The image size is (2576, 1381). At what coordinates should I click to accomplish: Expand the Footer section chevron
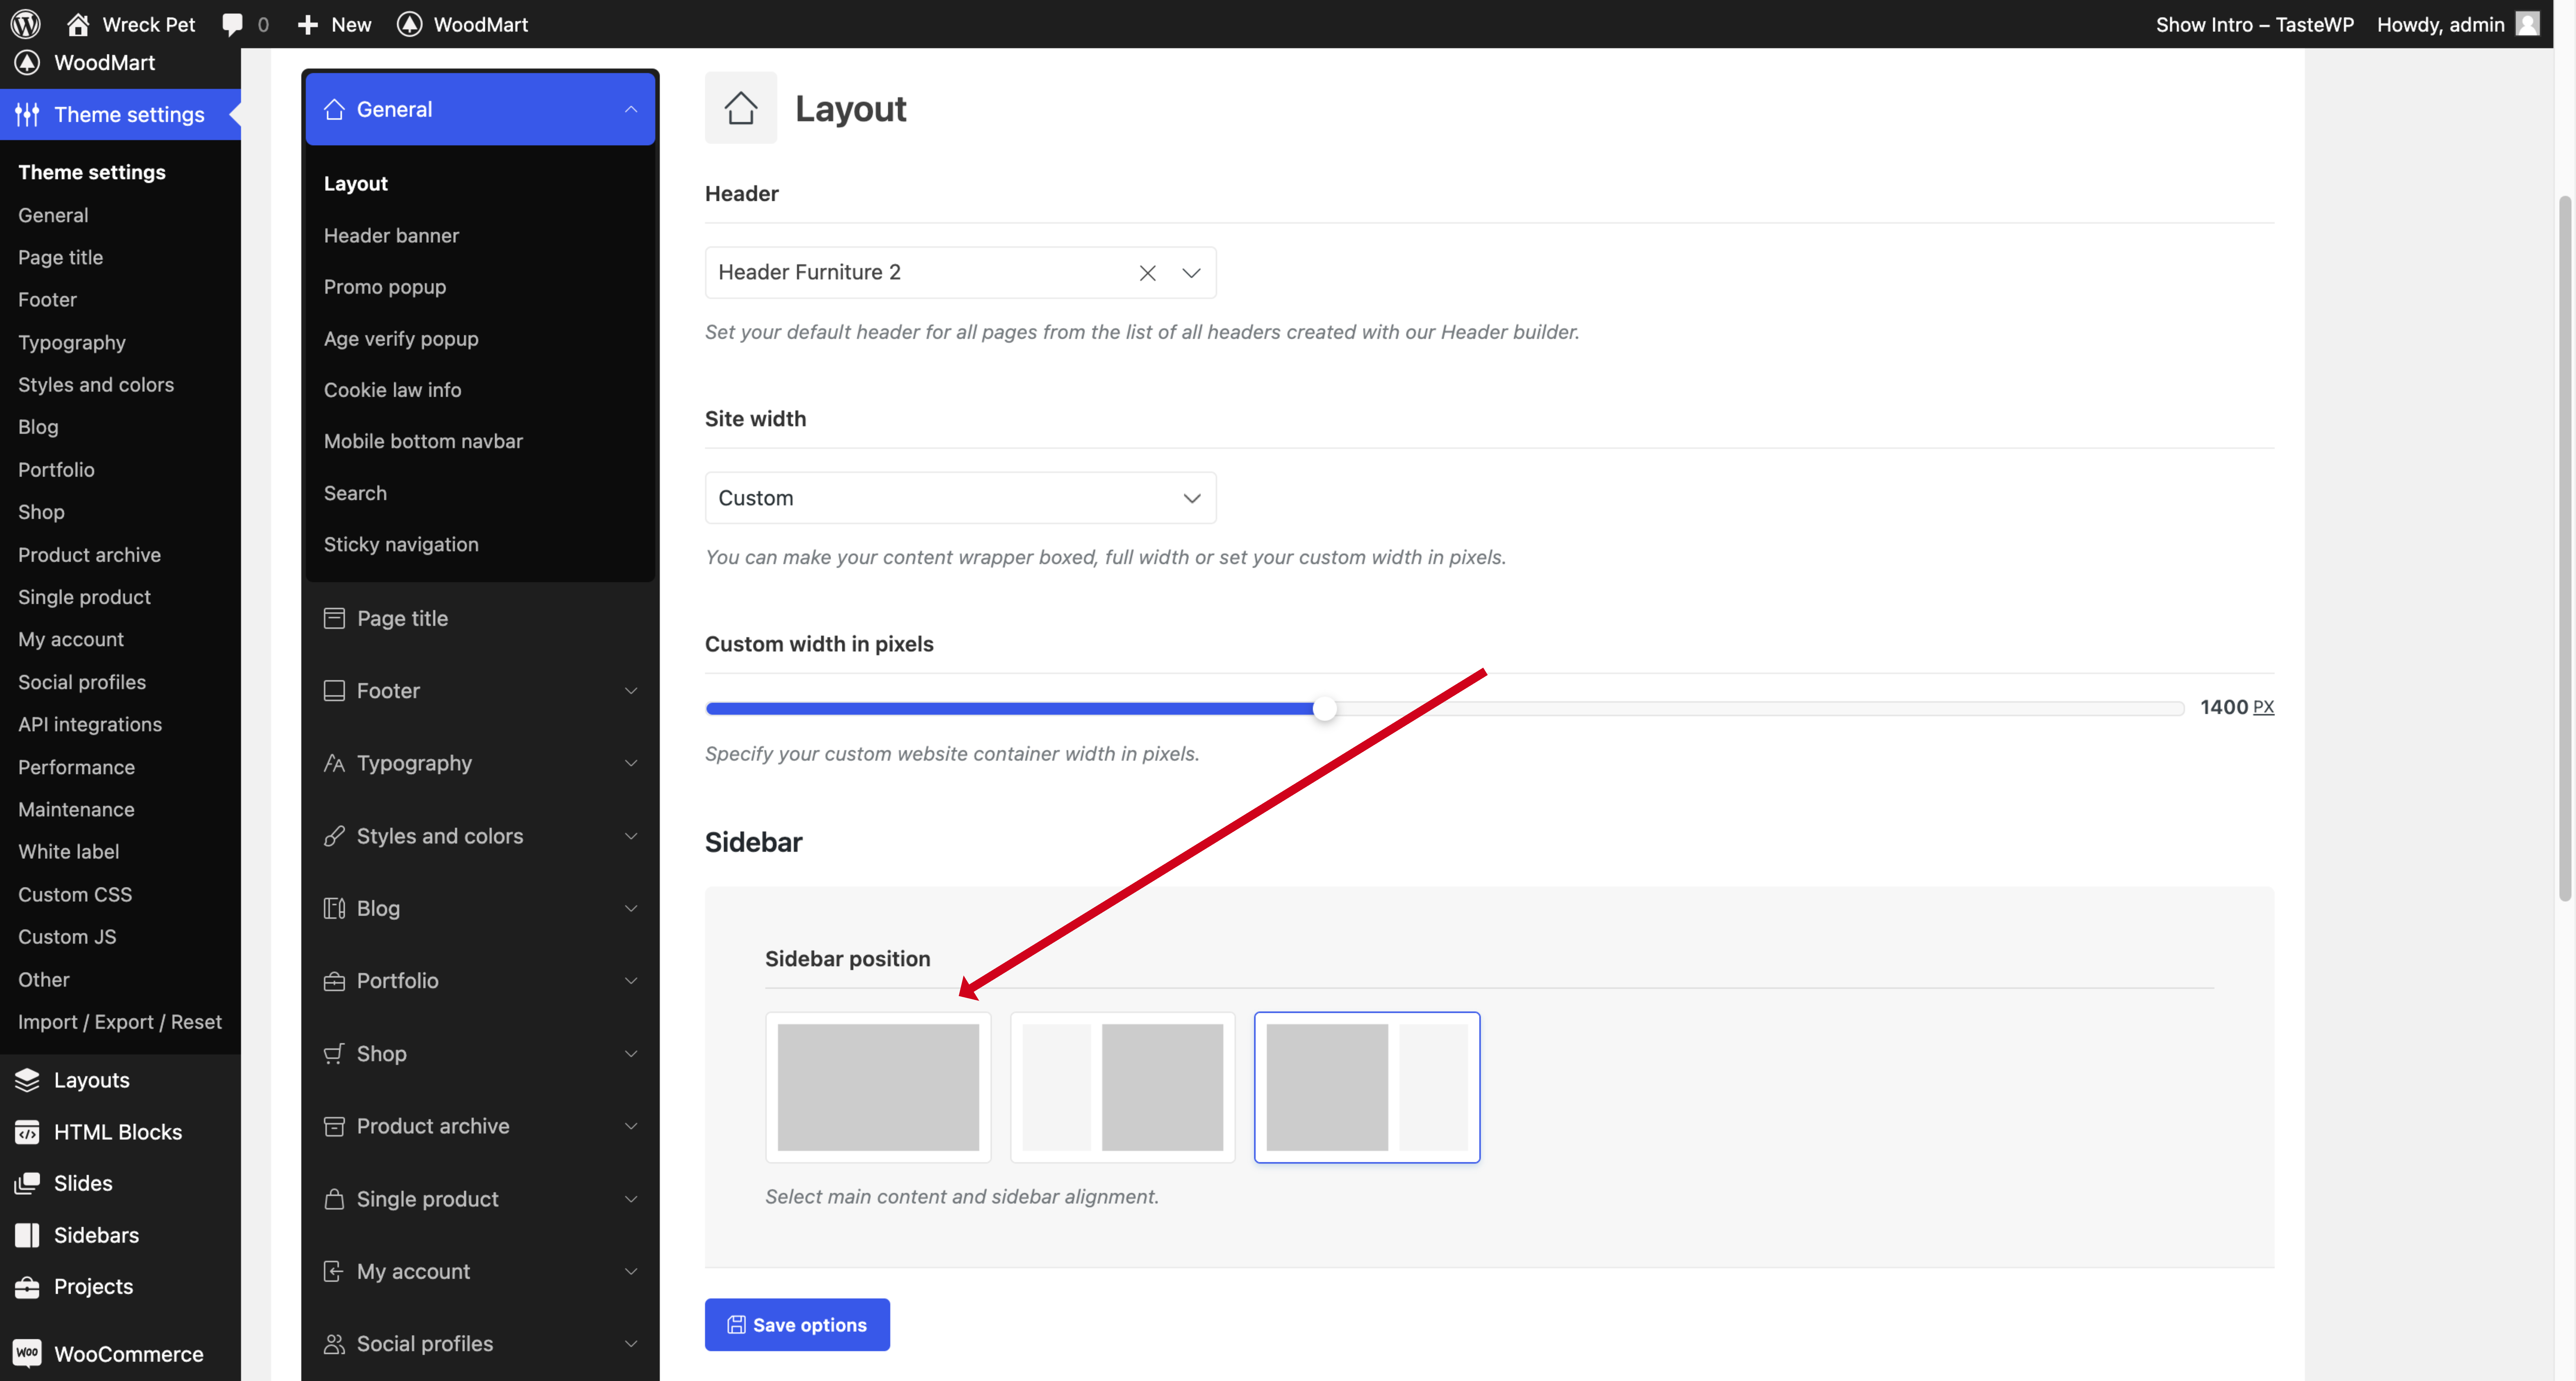coord(631,690)
